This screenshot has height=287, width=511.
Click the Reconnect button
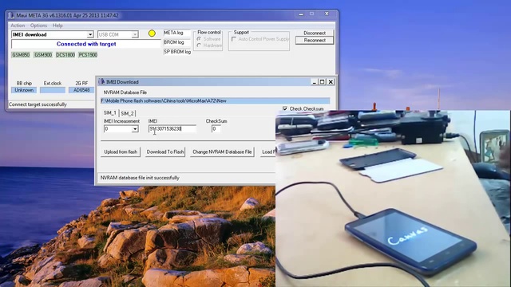(315, 41)
